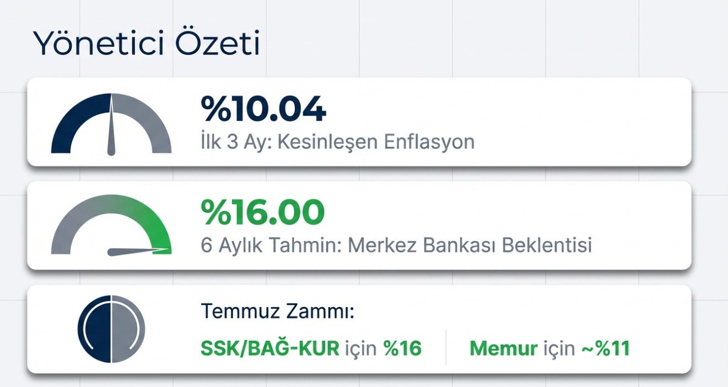The image size is (728, 387).
Task: Click the green gauge icon beside %16.00
Action: [111, 226]
